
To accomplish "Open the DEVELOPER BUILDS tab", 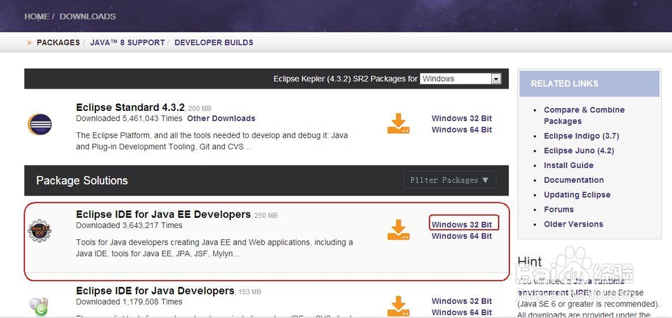I will [x=214, y=42].
